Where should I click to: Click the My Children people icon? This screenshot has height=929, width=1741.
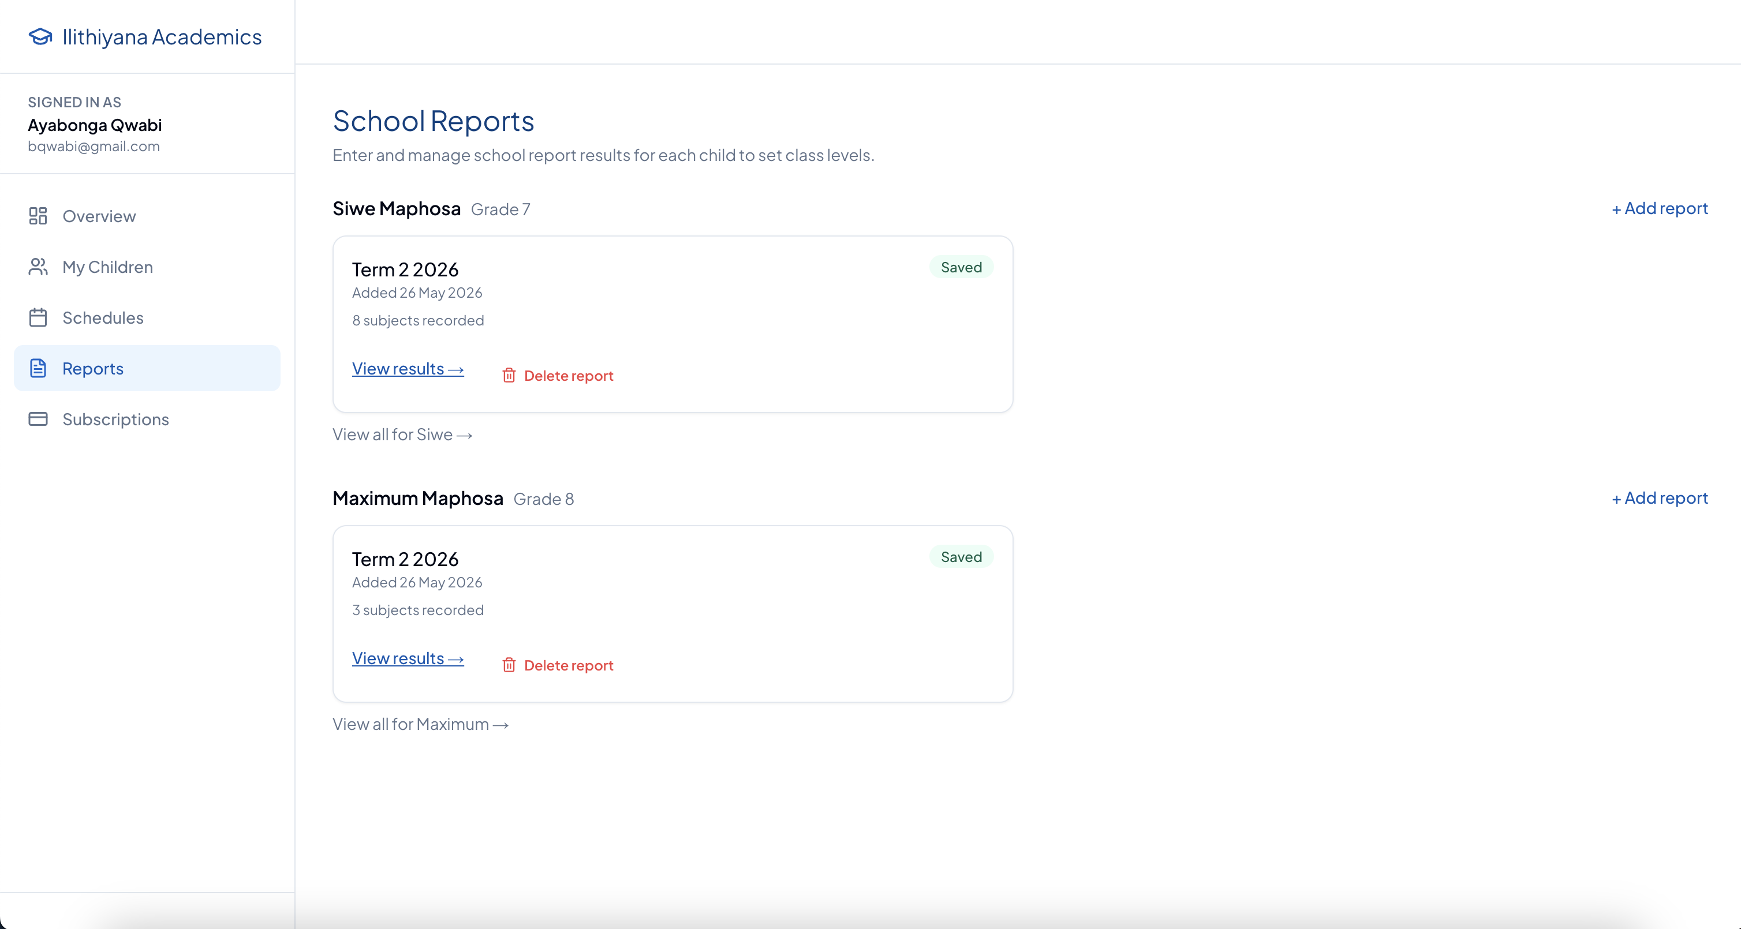pos(38,267)
